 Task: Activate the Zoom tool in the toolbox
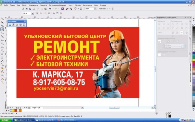2,29
